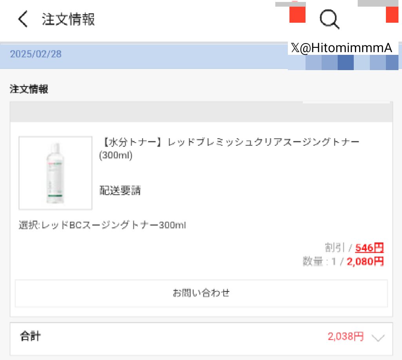Click the X@HitomimmmA watermark label

pos(342,48)
